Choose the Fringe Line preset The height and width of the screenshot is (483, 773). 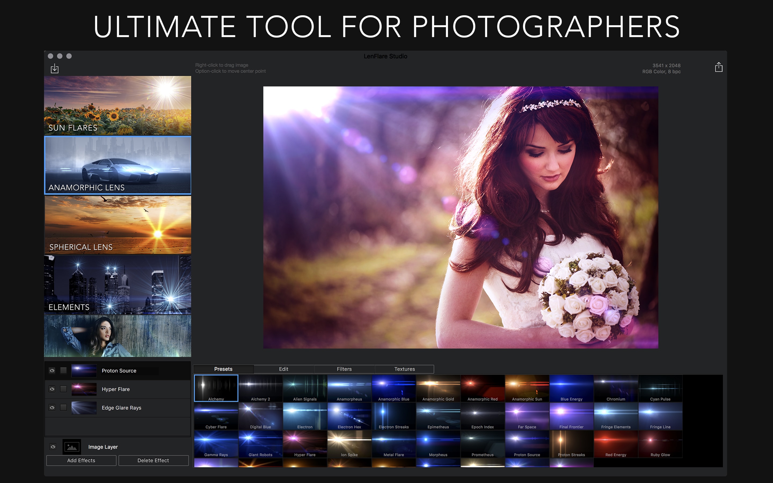coord(660,416)
